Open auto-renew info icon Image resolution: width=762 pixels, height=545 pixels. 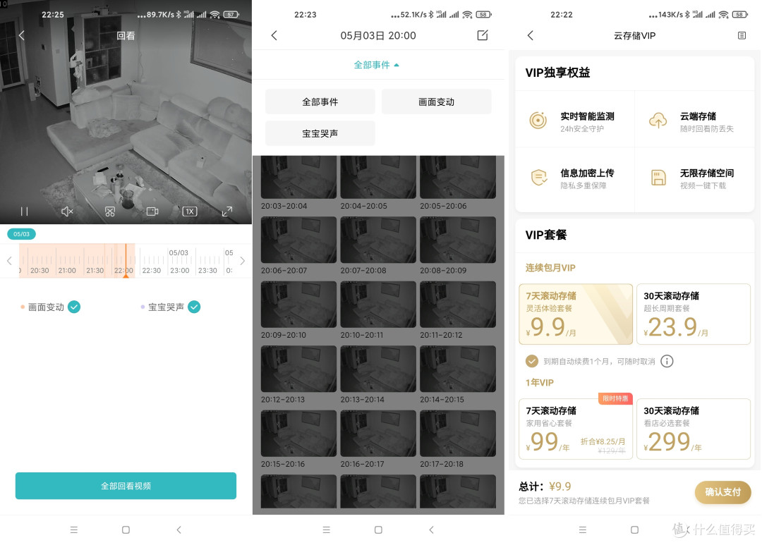[x=667, y=362]
